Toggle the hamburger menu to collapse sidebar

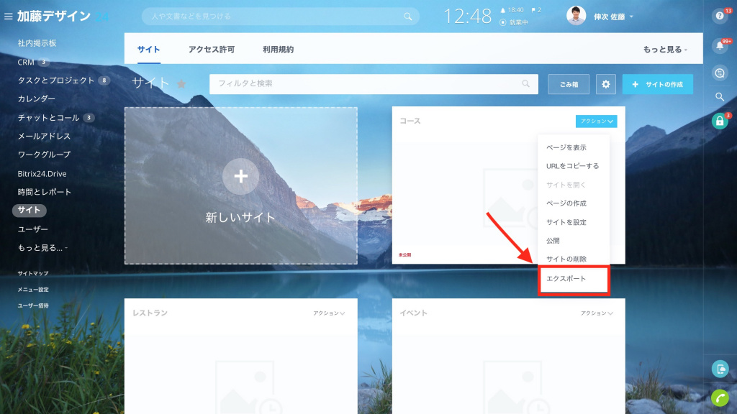[x=9, y=16]
